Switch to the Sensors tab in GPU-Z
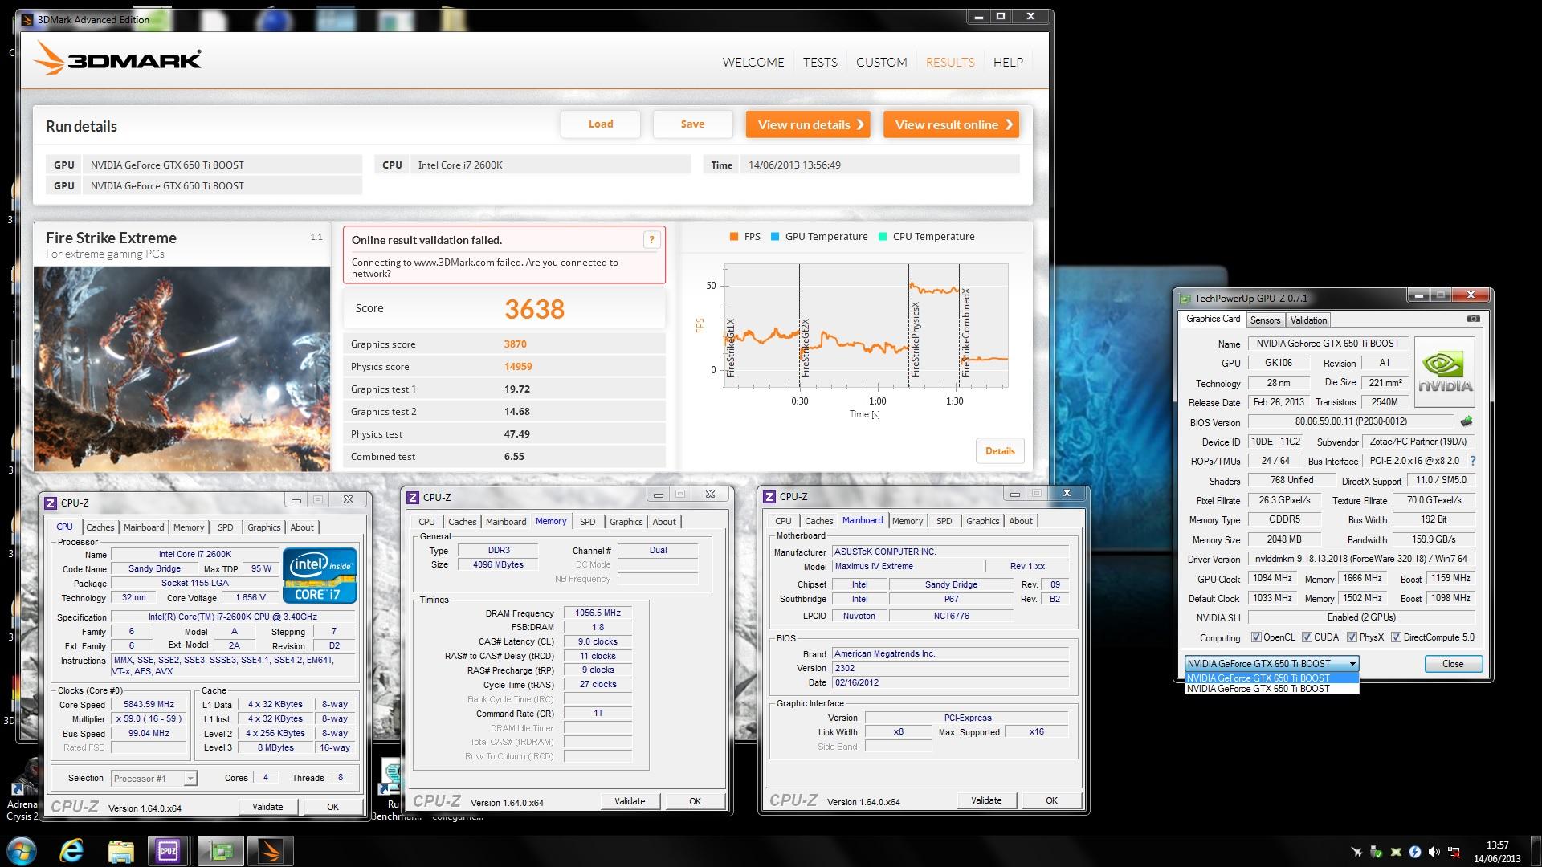The width and height of the screenshot is (1542, 867). point(1265,320)
